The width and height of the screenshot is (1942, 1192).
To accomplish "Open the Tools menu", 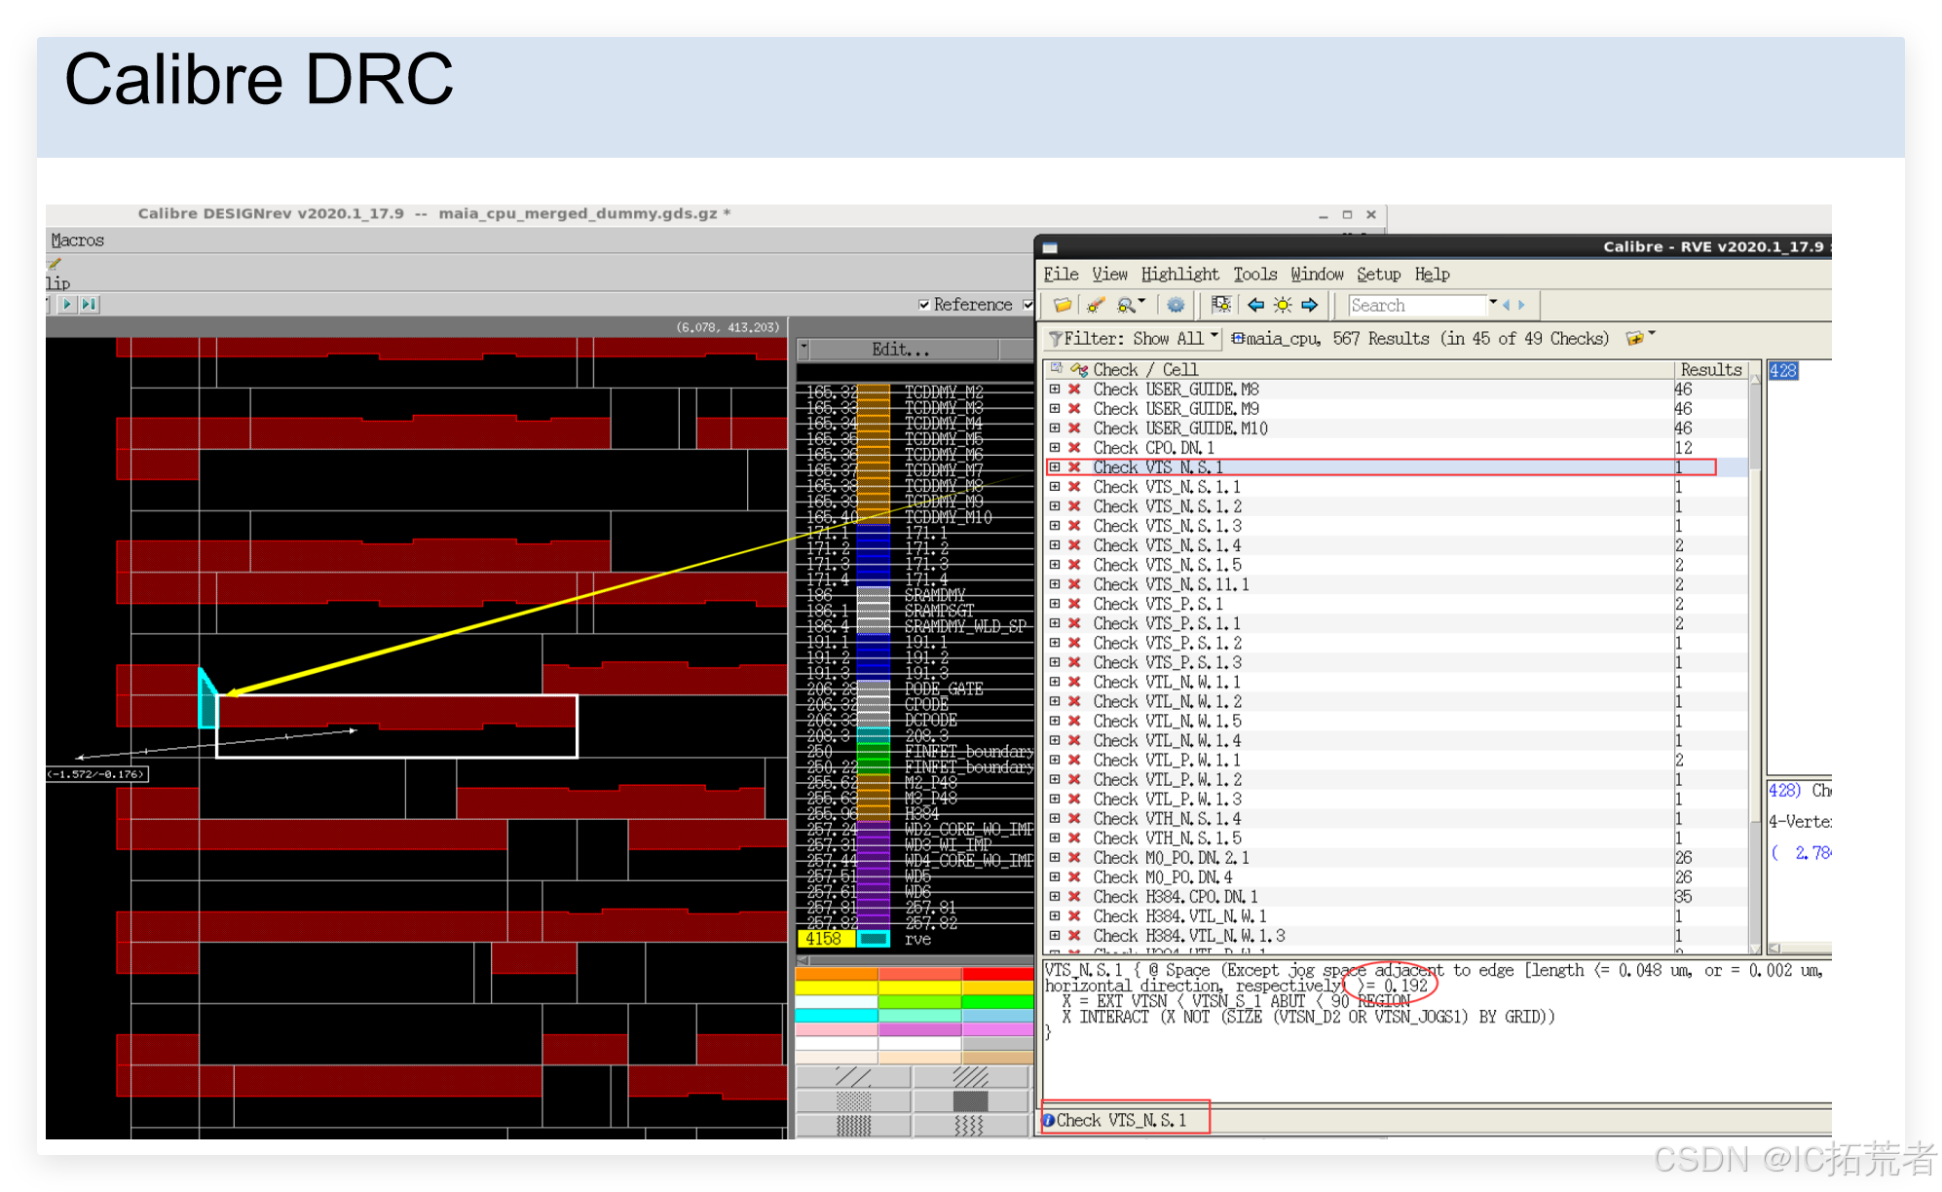I will tap(1254, 275).
